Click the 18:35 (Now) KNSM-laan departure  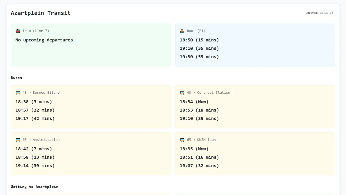click(x=194, y=149)
